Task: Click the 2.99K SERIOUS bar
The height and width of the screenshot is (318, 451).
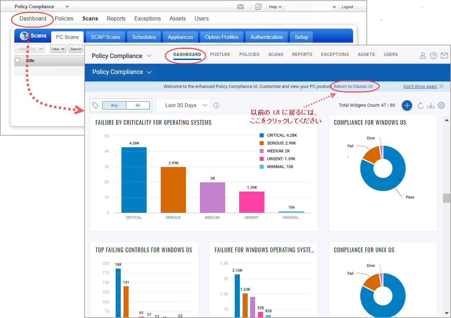Action: (x=173, y=190)
